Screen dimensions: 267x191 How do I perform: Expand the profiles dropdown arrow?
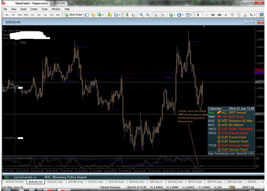120,15
